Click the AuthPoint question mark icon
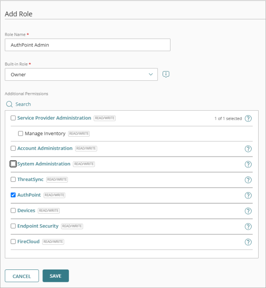 click(248, 195)
